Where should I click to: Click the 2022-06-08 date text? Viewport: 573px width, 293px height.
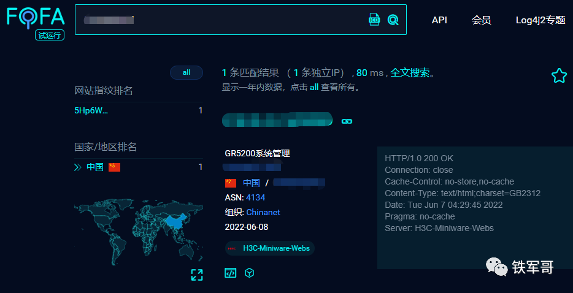coord(246,227)
